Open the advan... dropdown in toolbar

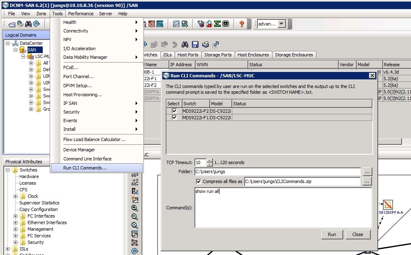click(x=282, y=24)
